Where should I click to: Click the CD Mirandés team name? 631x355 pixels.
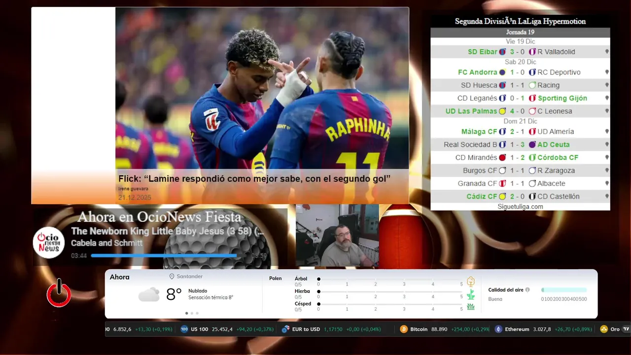click(476, 158)
